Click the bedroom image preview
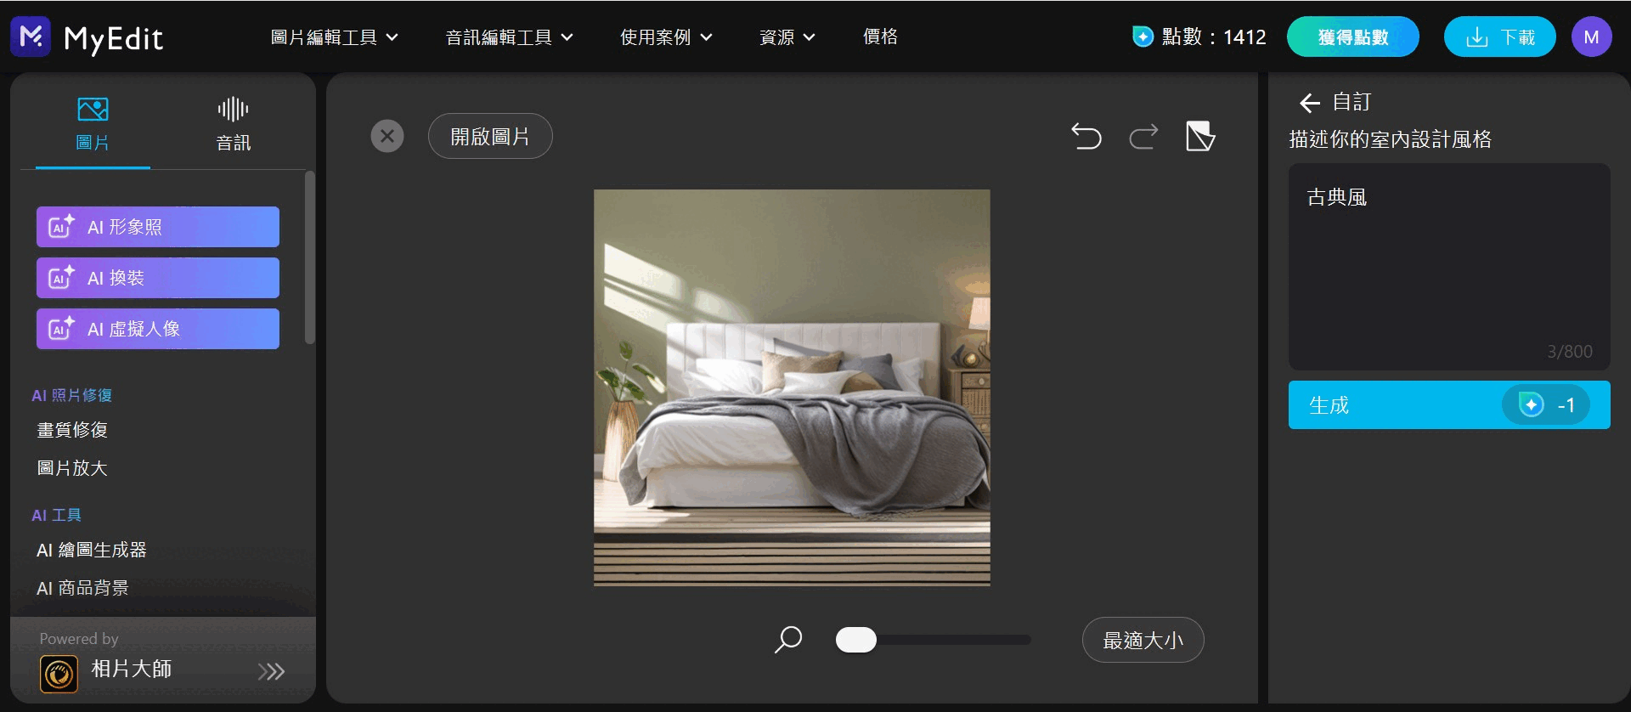Screen dimensions: 1631x712 tap(792, 387)
